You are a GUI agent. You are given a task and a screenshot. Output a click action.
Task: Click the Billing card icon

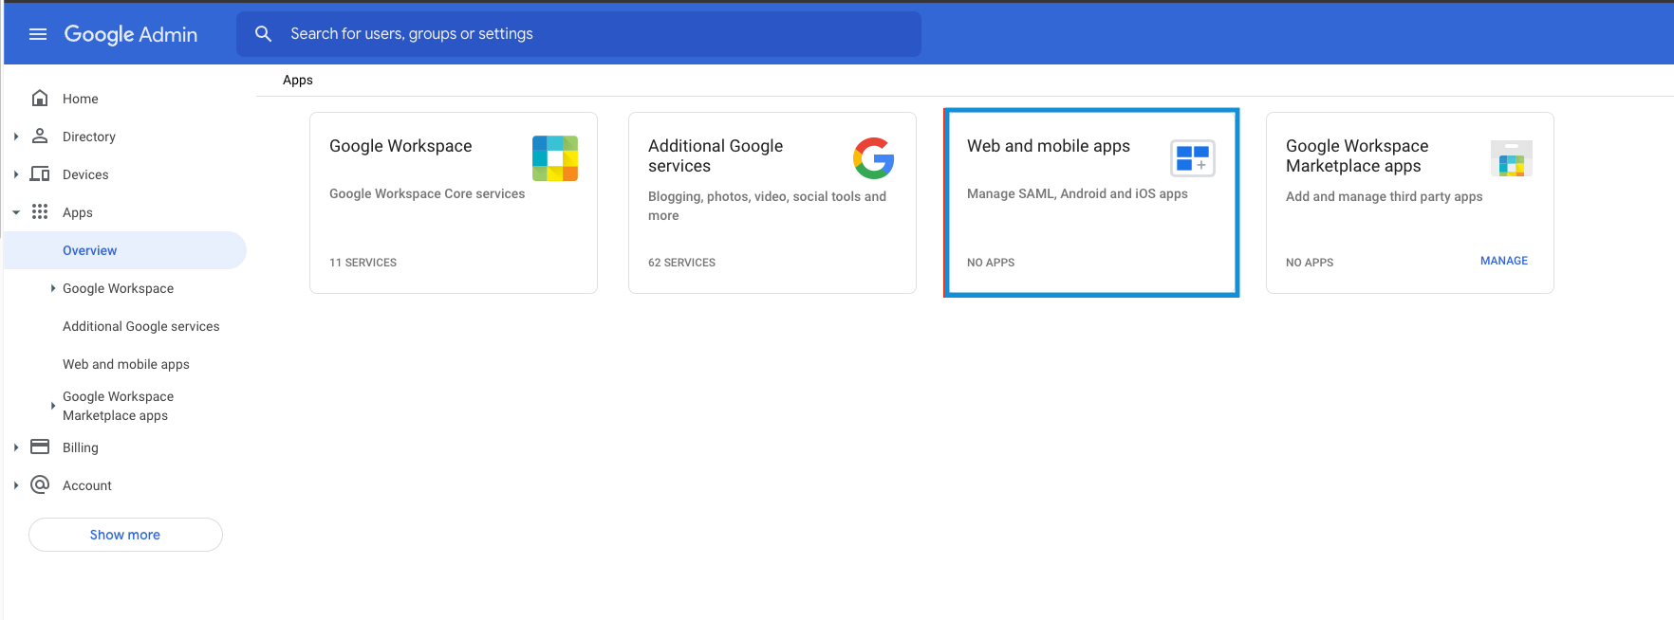(x=40, y=447)
